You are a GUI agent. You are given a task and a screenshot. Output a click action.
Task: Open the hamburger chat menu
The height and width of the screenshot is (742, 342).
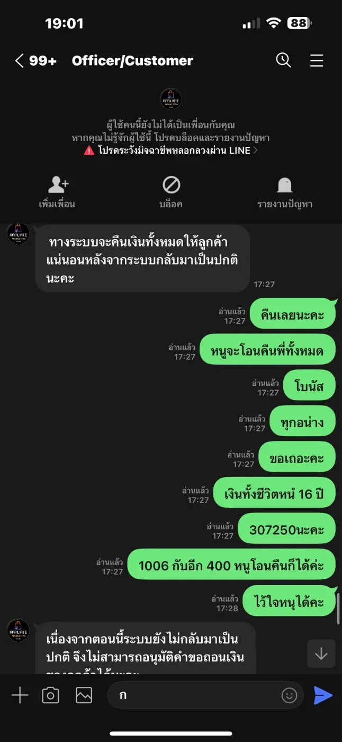(x=317, y=61)
